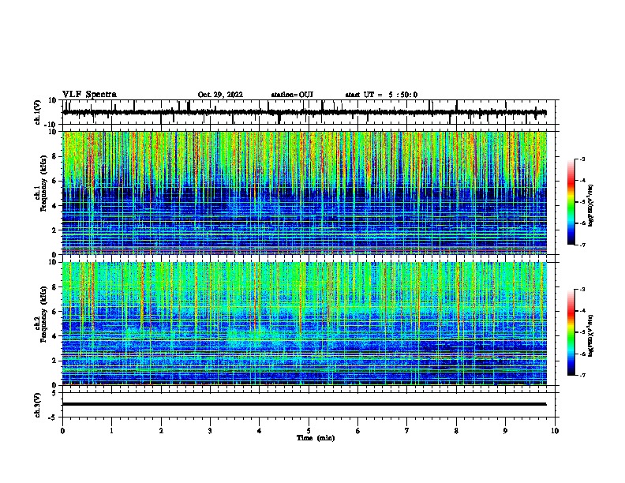The image size is (625, 483).
Task: Click the log(PSD) label beside ch.2 colorbar
Action: coord(590,335)
